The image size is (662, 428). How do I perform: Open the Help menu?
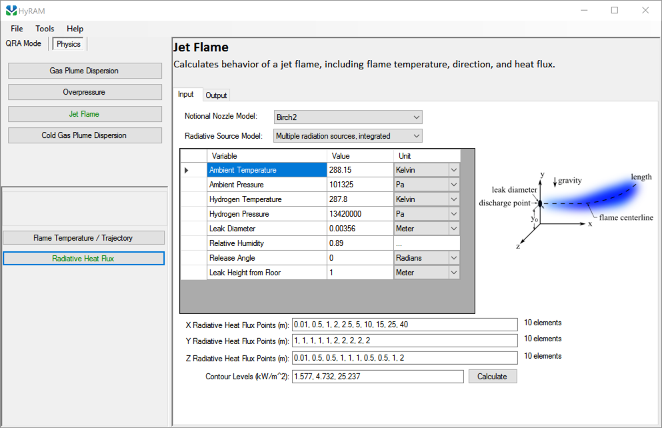point(75,29)
